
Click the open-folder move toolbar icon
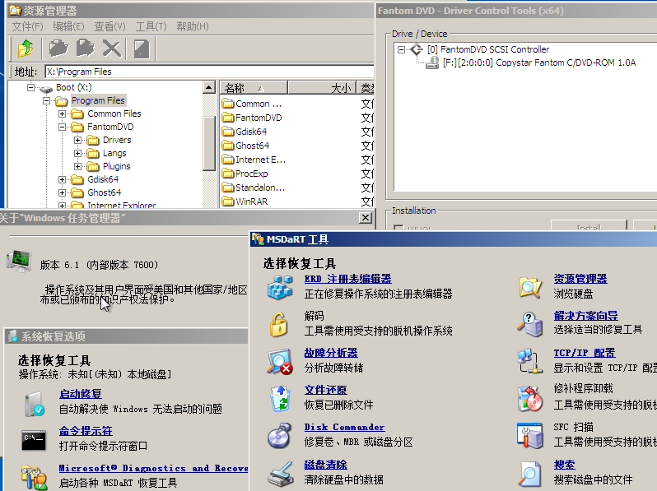pos(58,49)
